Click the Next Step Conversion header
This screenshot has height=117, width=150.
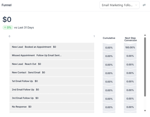[x=131, y=39]
